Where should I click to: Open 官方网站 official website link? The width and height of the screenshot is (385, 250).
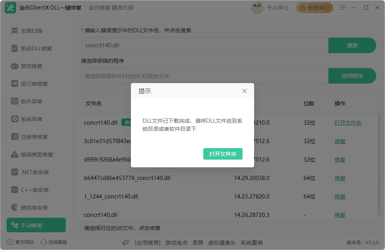(x=24, y=242)
